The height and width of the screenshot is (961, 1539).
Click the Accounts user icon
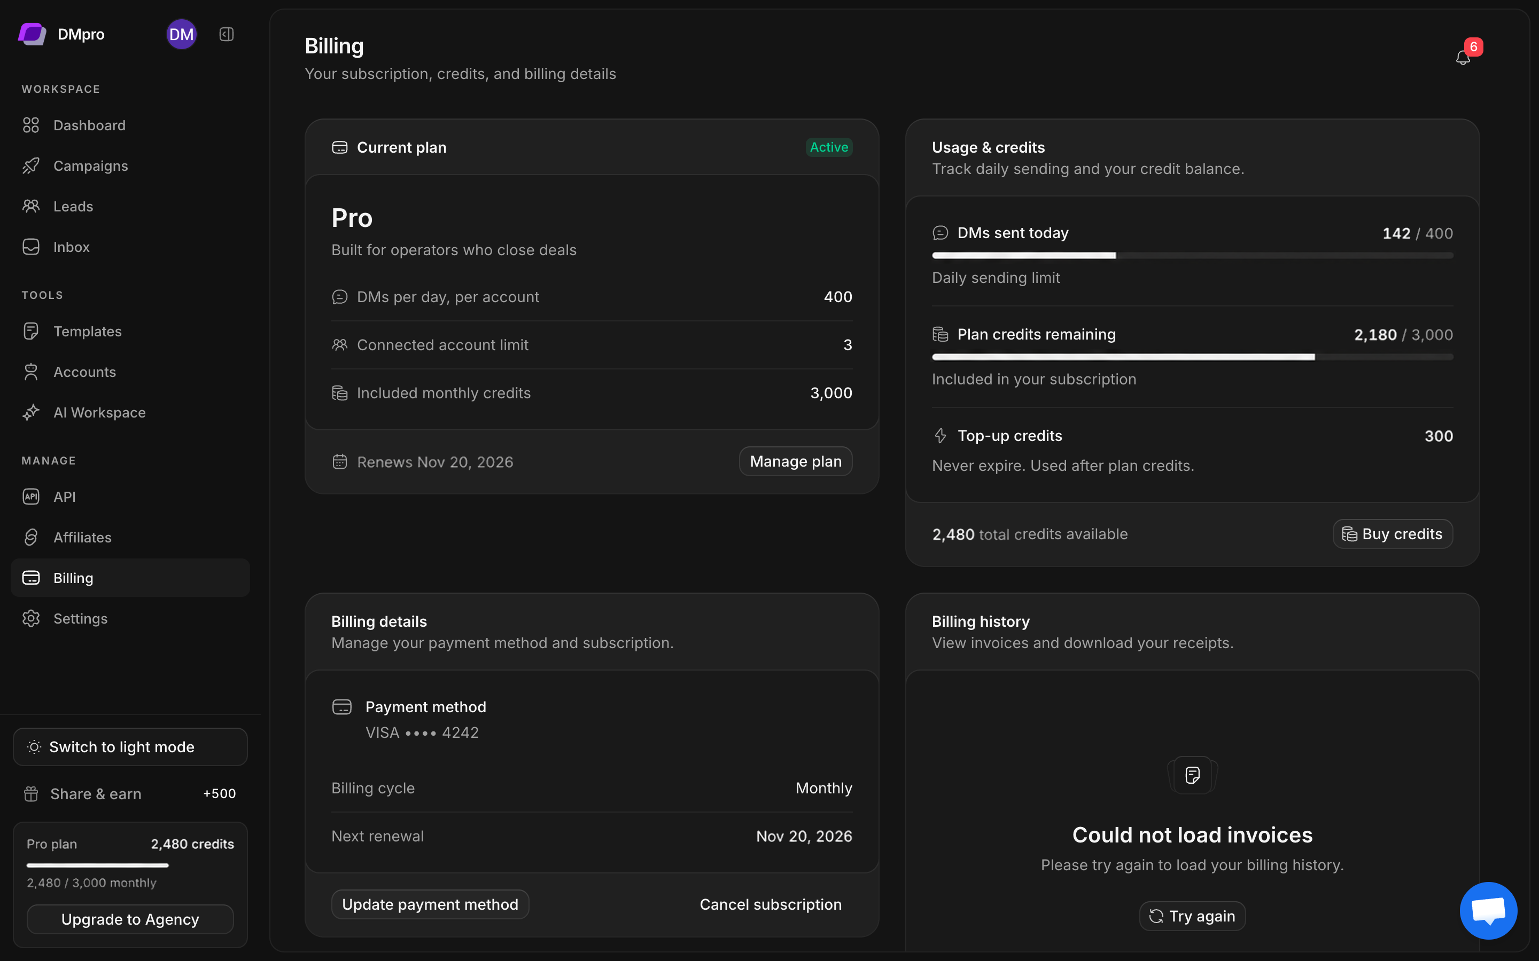[31, 372]
